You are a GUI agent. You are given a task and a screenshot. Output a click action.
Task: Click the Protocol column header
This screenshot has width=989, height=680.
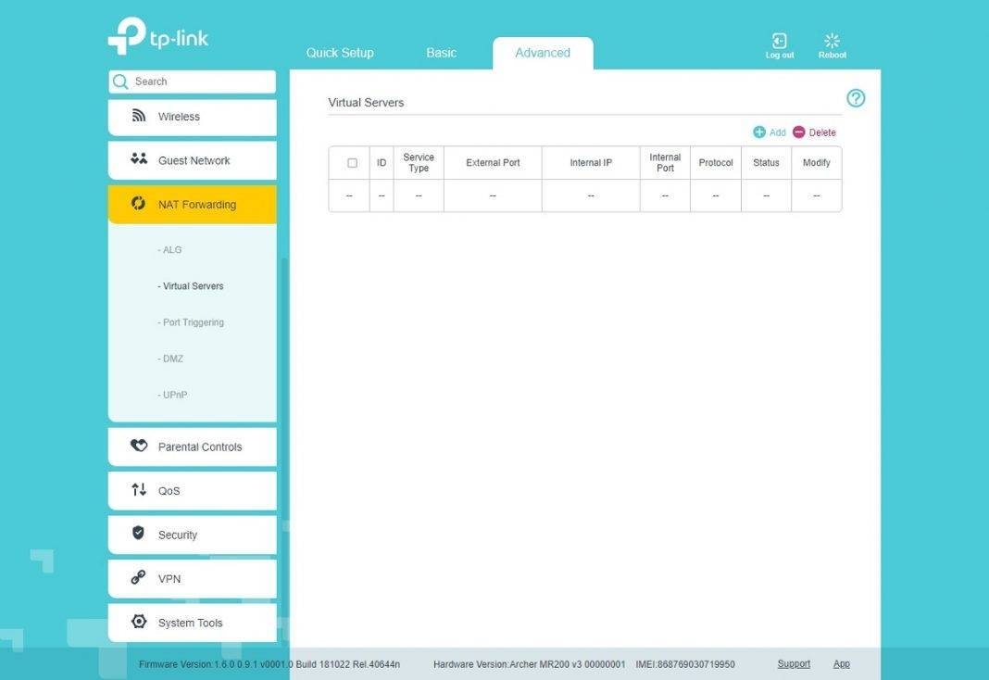[x=716, y=163]
